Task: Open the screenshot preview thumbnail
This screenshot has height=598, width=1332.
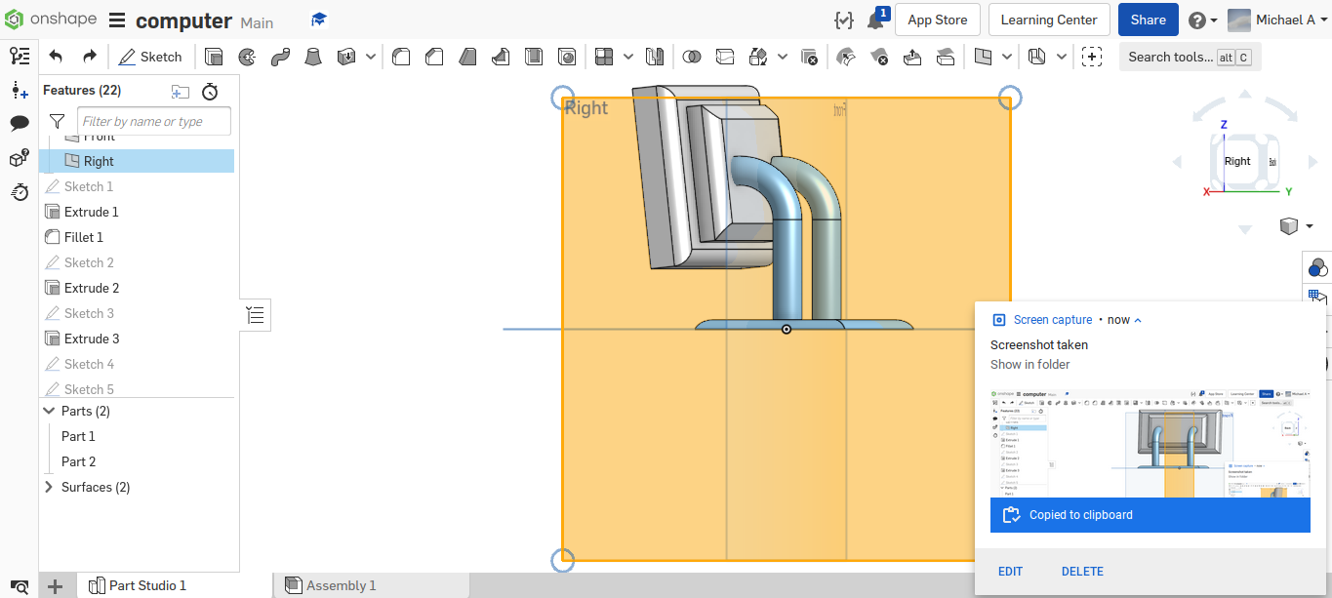Action: 1150,442
